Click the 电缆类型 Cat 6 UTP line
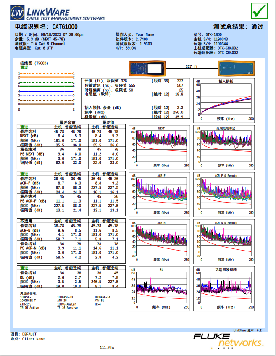The height and width of the screenshot is (356, 276). tap(34, 48)
